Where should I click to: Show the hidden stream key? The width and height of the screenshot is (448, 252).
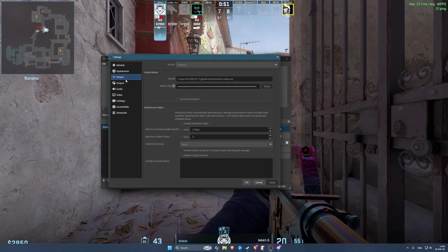tap(267, 86)
